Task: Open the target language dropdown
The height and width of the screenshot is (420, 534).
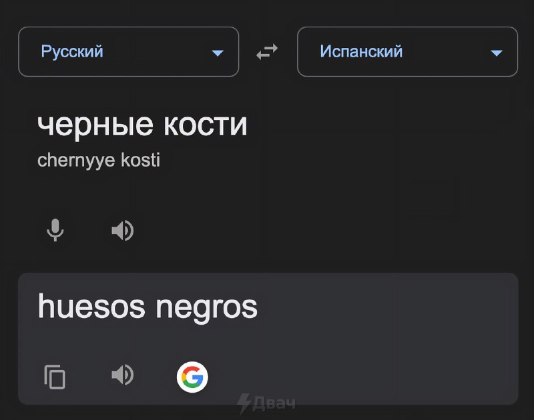Action: pos(407,52)
